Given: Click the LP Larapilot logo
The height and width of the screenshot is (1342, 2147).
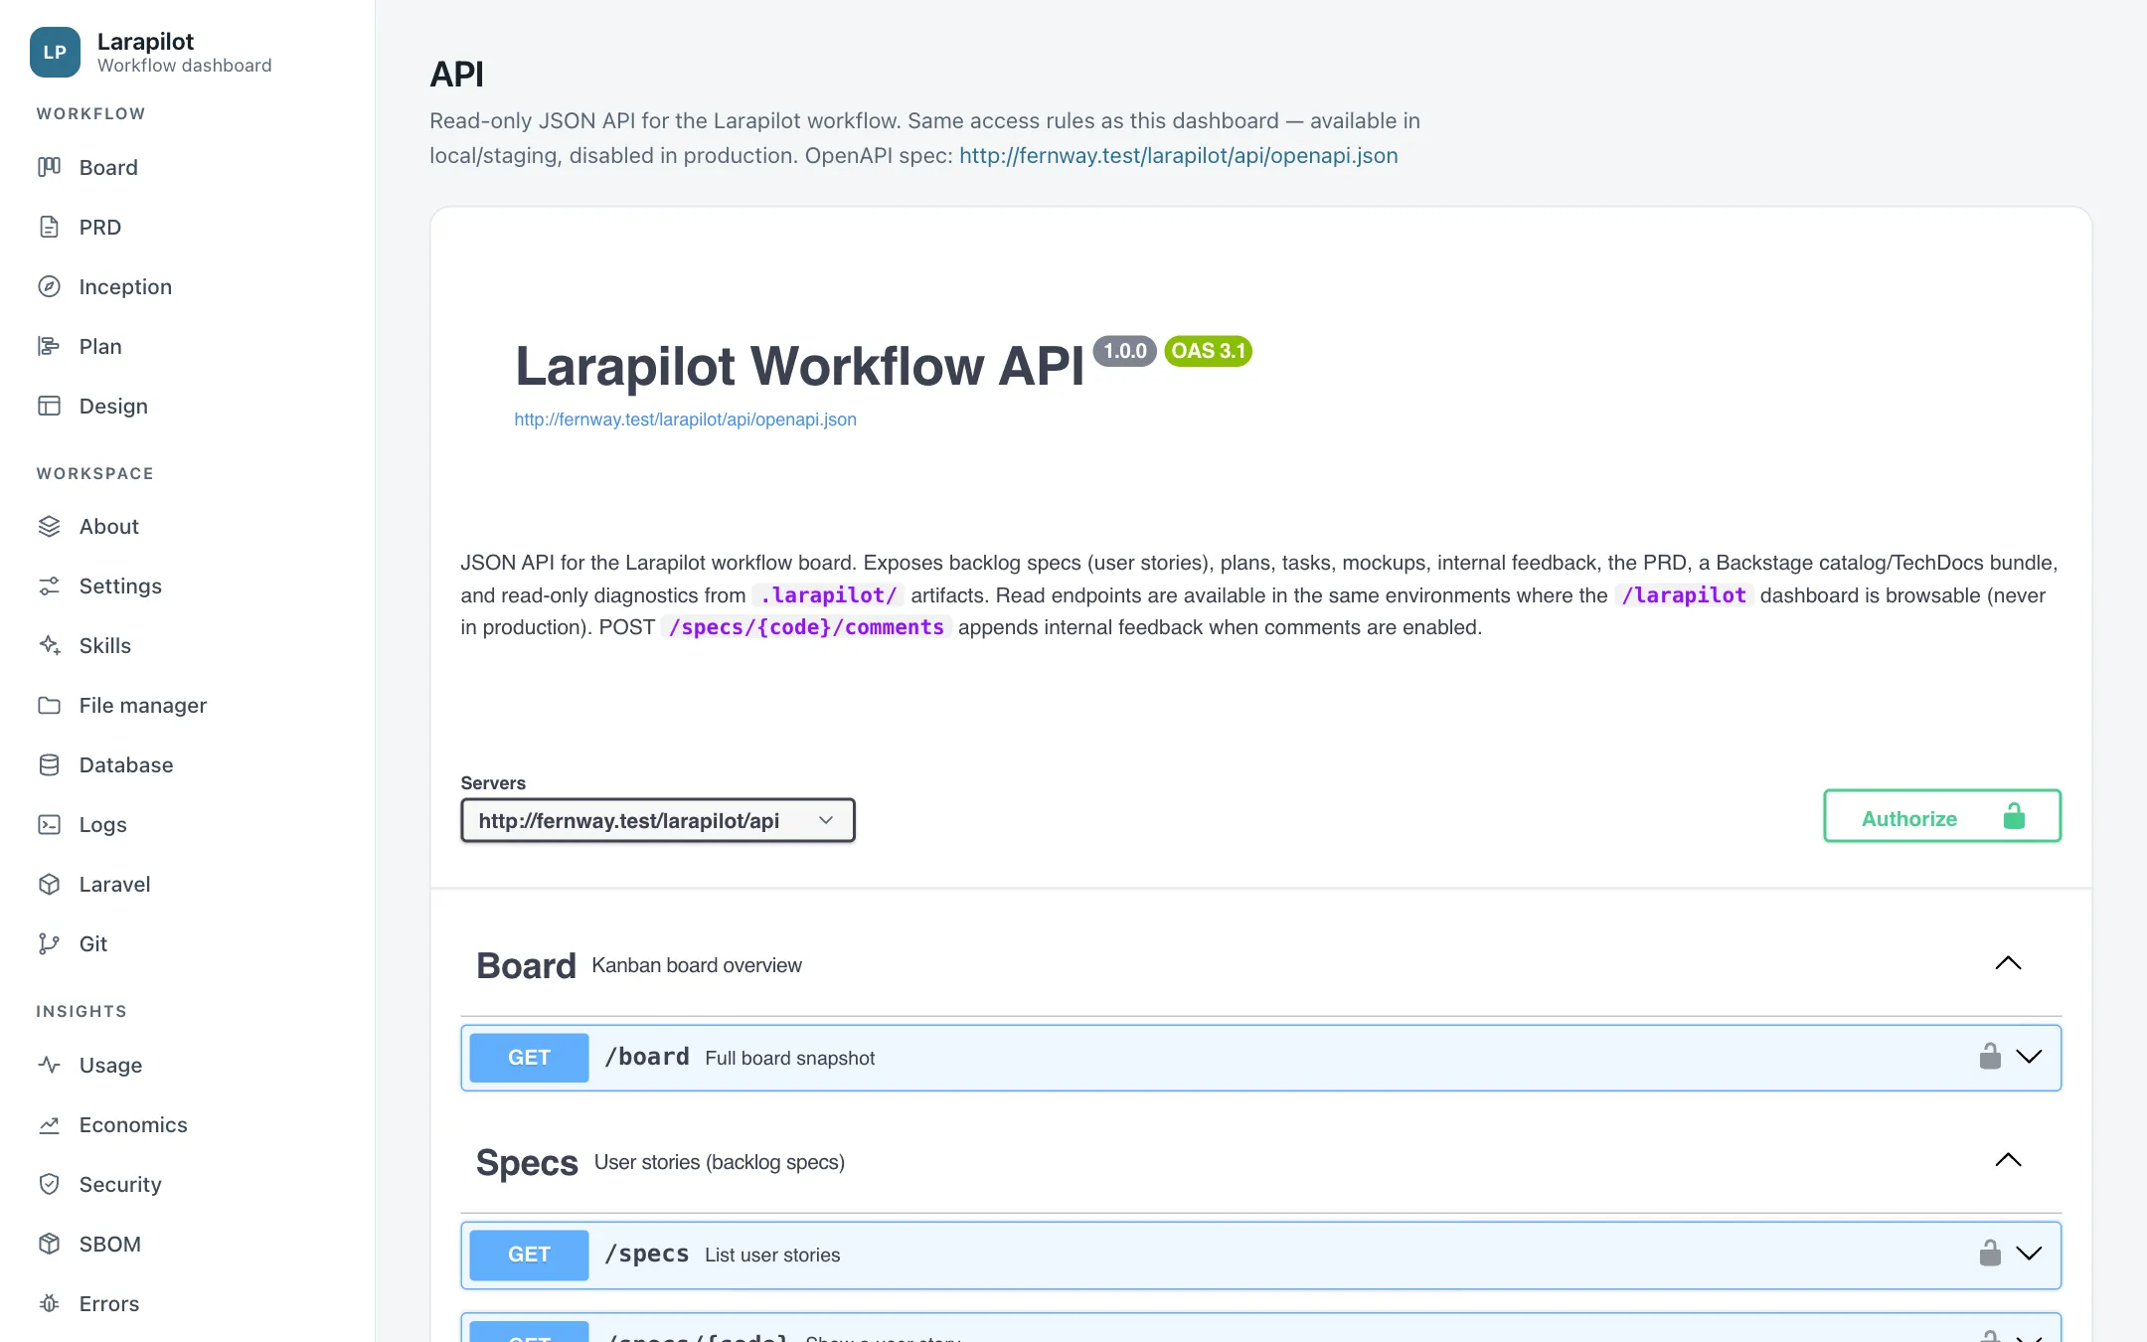Looking at the screenshot, I should (x=55, y=52).
